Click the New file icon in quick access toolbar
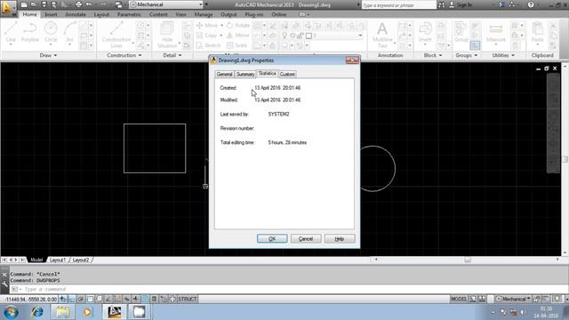 (24, 4)
